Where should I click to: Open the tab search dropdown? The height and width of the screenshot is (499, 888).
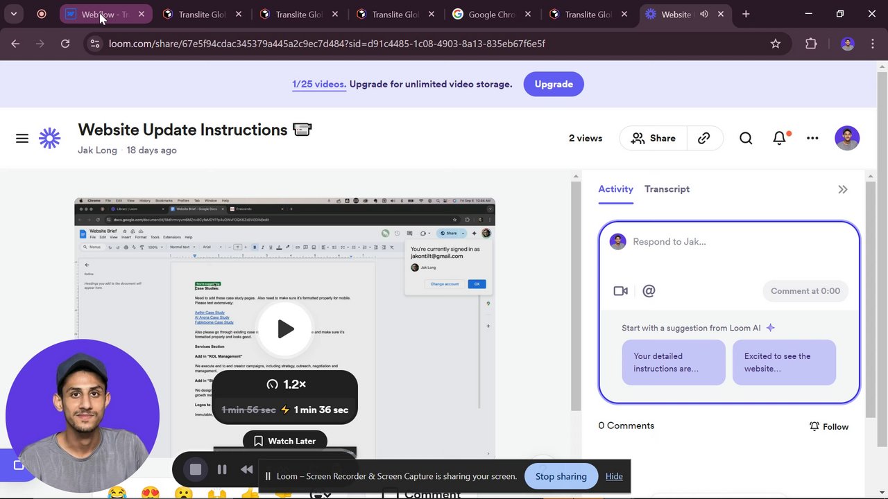[x=13, y=14]
